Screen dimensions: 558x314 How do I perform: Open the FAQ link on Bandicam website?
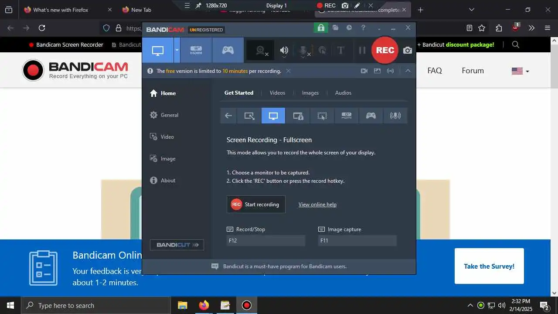[x=435, y=71]
